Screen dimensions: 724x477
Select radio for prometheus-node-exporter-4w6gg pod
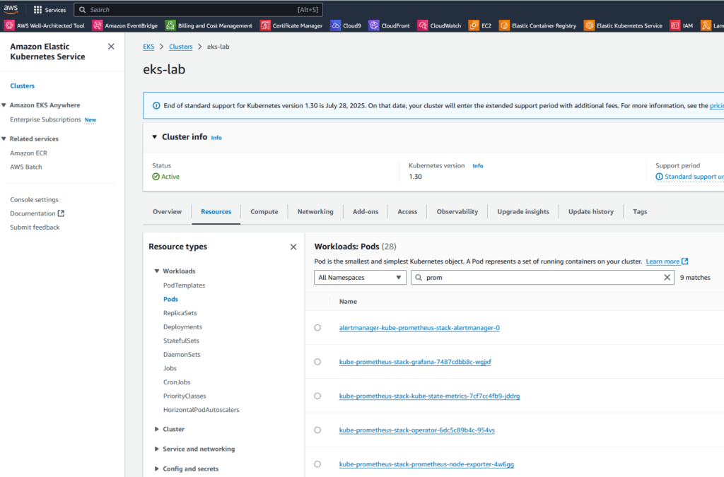317,464
